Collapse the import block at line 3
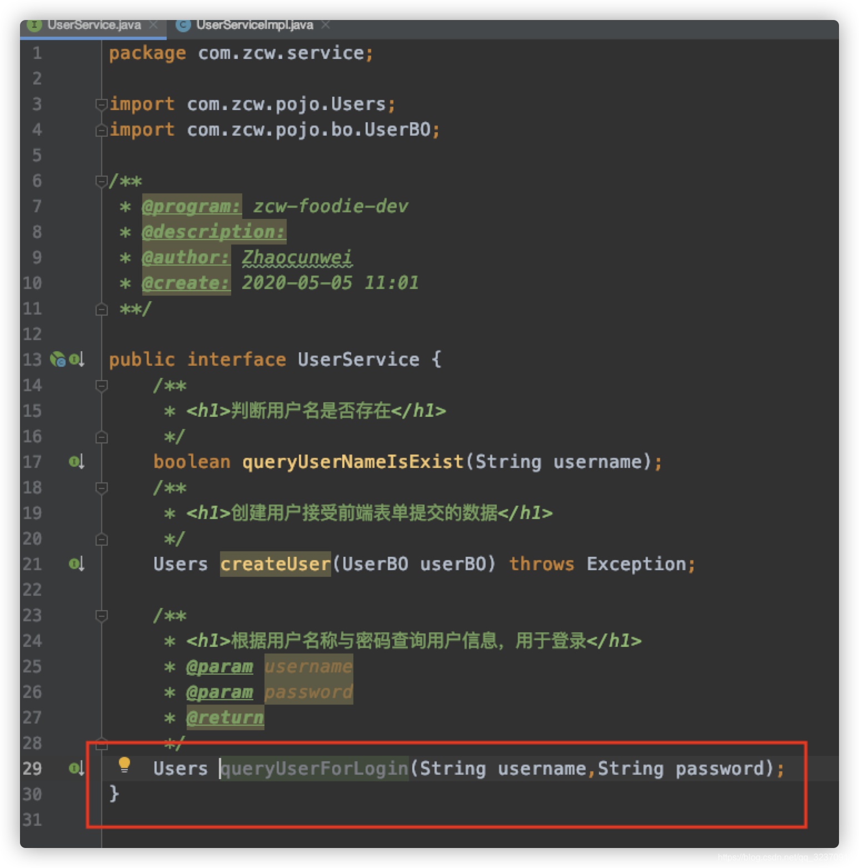 point(101,104)
